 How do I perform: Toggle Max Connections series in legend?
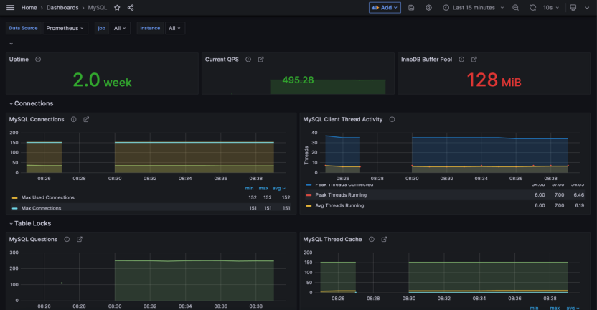[x=41, y=208]
